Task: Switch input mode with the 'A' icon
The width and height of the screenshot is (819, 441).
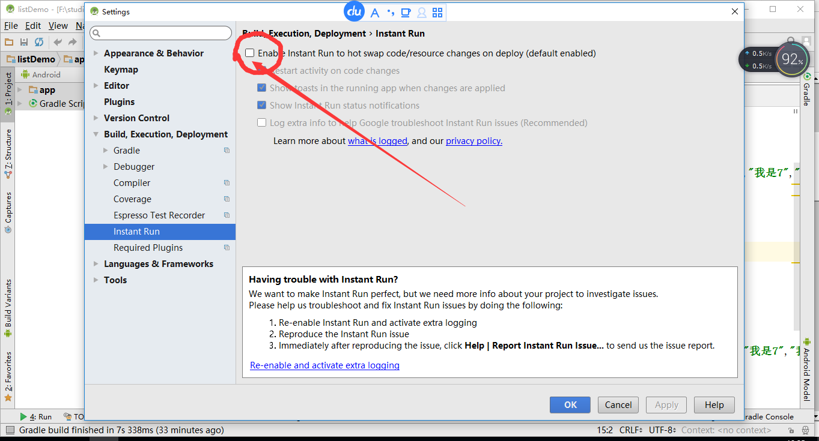Action: (375, 13)
